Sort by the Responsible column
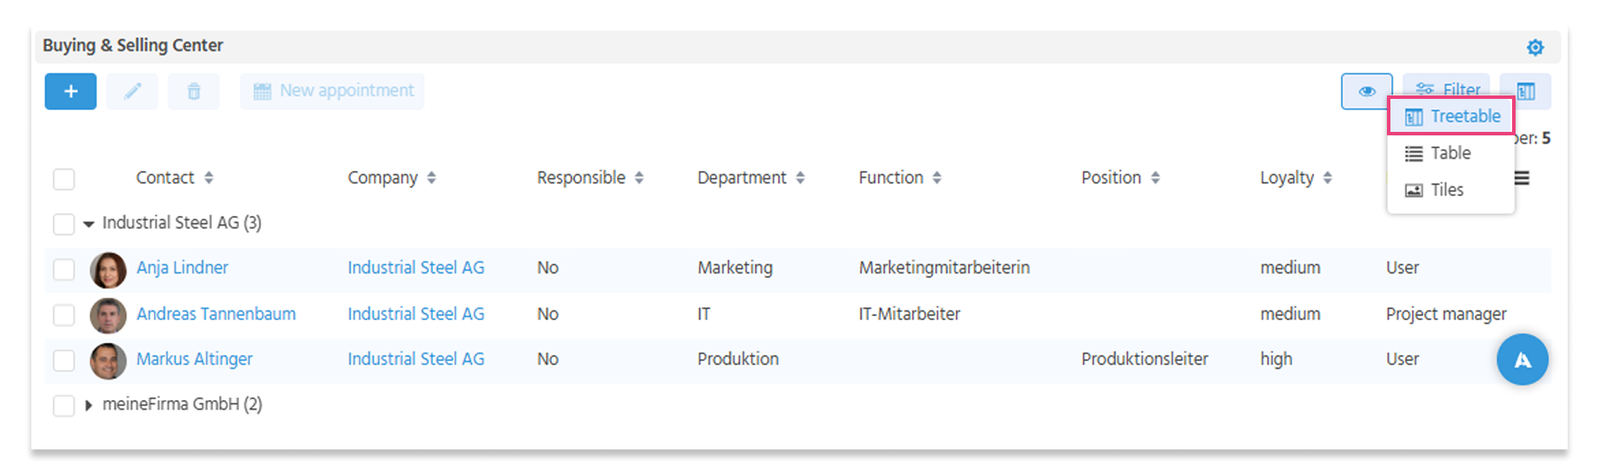The width and height of the screenshot is (1599, 472). pyautogui.click(x=590, y=178)
